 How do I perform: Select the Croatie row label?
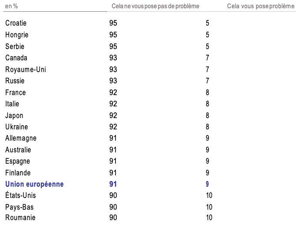(x=16, y=23)
